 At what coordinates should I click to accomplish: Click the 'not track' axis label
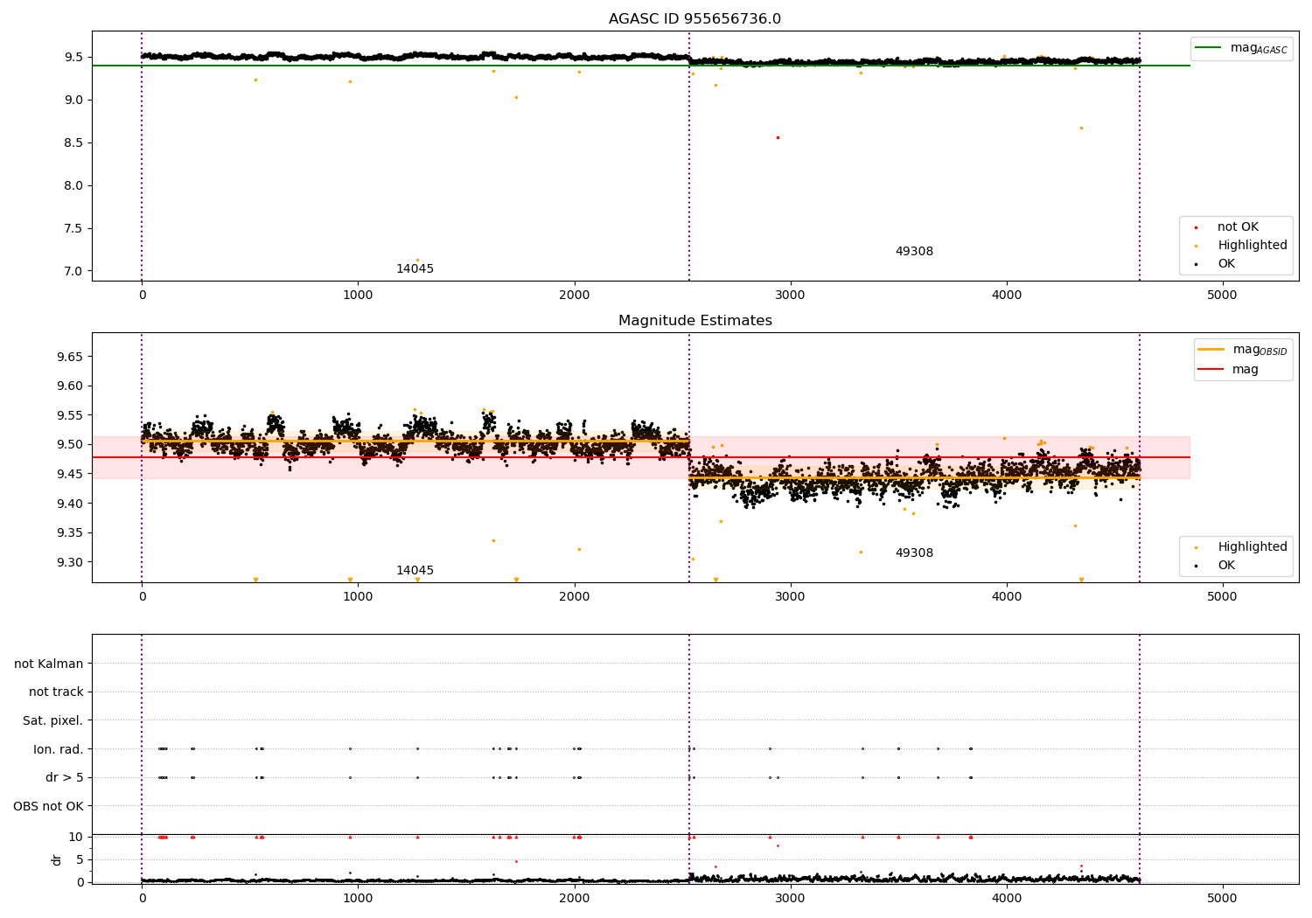(x=56, y=692)
